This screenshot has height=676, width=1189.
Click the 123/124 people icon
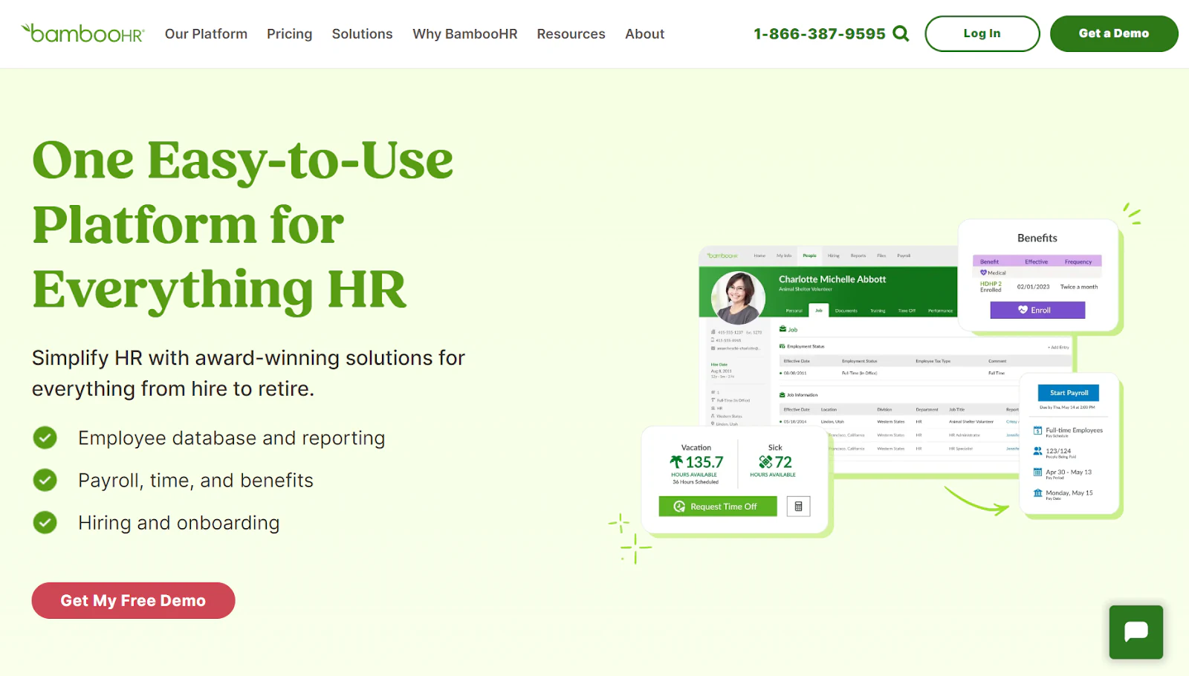1038,451
